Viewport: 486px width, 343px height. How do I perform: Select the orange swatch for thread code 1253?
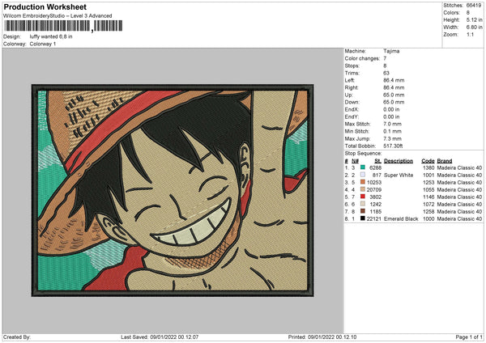[363, 182]
